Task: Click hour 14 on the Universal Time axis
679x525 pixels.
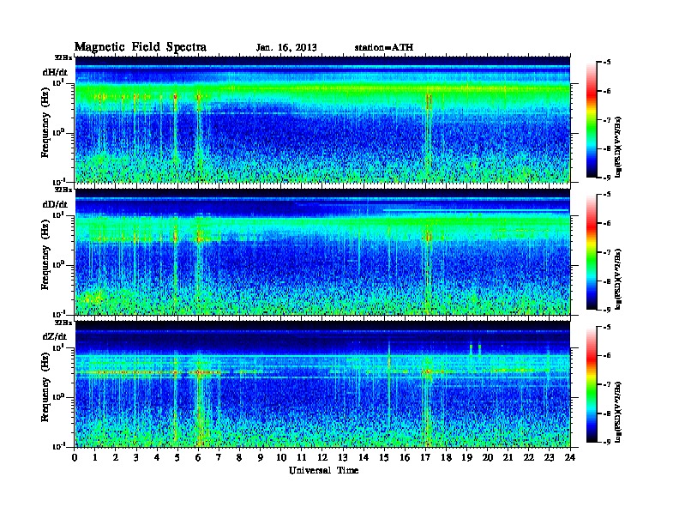Action: (364, 458)
